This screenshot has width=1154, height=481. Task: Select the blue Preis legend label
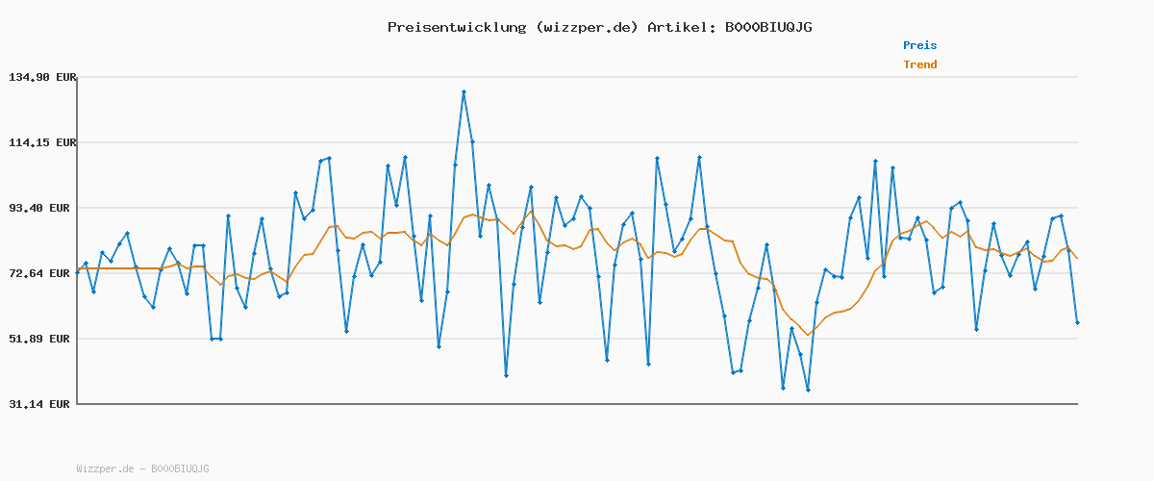(x=919, y=45)
